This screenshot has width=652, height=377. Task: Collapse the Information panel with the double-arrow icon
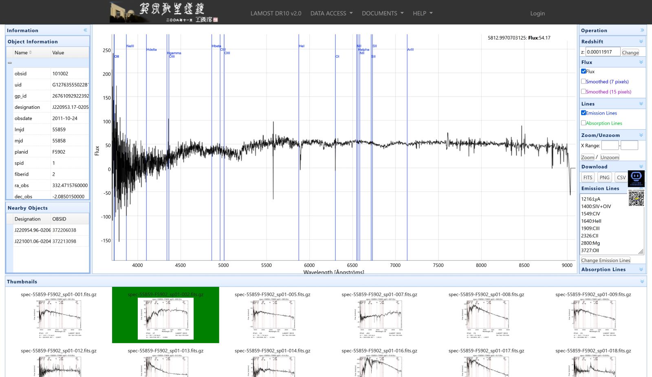[85, 30]
